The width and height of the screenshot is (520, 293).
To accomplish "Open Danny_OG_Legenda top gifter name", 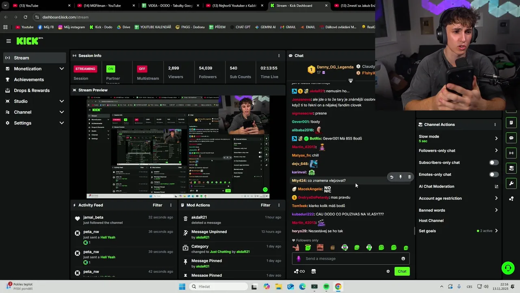I will point(335,67).
